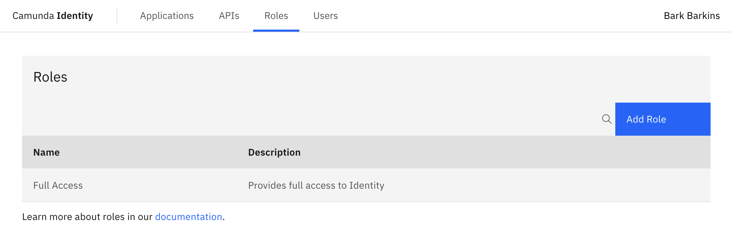Click the active Roles tab
This screenshot has width=732, height=230.
pyautogui.click(x=276, y=15)
